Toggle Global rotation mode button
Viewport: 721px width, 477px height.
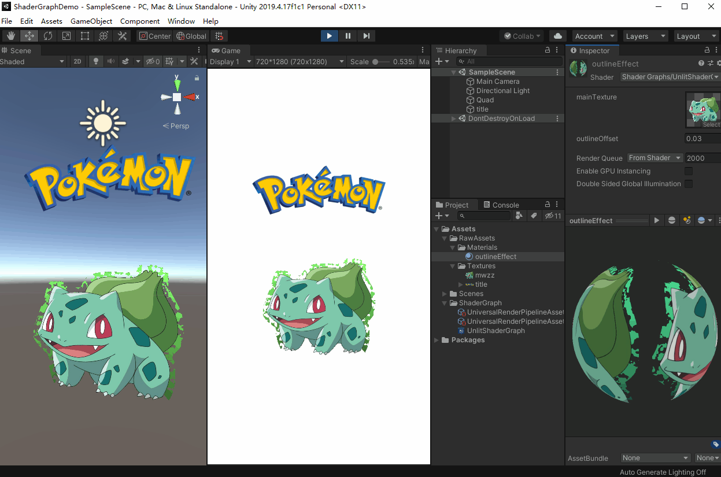[191, 36]
